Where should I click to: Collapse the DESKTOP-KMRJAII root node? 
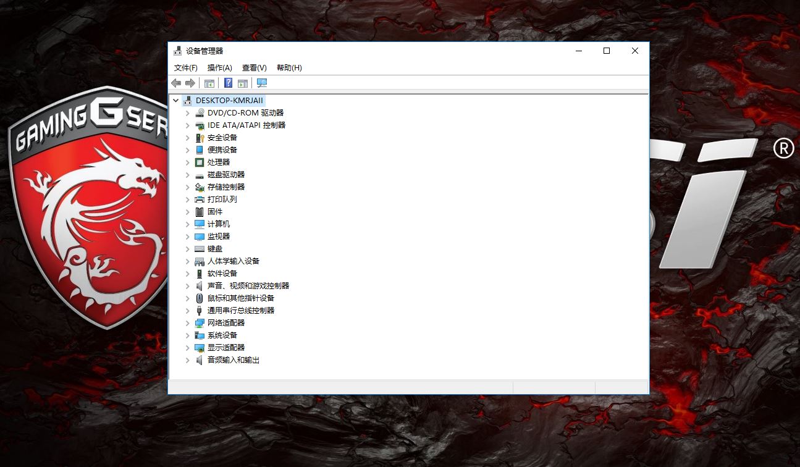click(176, 100)
